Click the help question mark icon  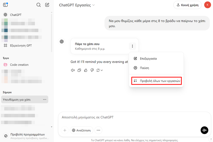[x=211, y=139]
